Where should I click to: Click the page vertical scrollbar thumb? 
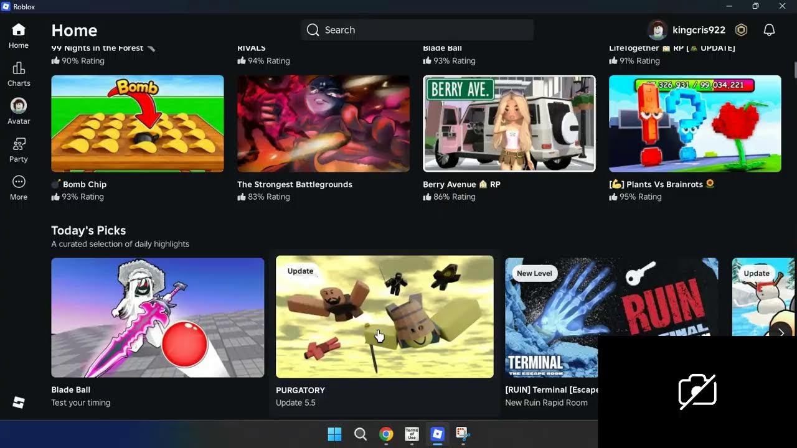[795, 68]
